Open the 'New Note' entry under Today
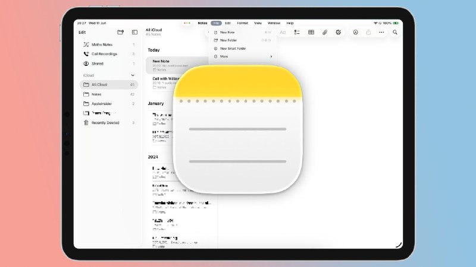 coord(177,65)
